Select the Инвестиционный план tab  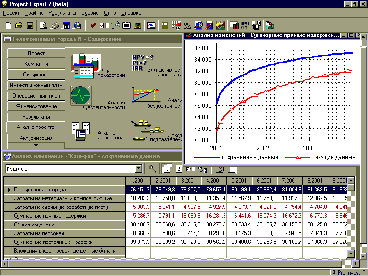pyautogui.click(x=36, y=85)
